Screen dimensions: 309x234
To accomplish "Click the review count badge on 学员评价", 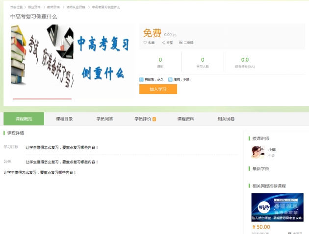I will pyautogui.click(x=154, y=119).
